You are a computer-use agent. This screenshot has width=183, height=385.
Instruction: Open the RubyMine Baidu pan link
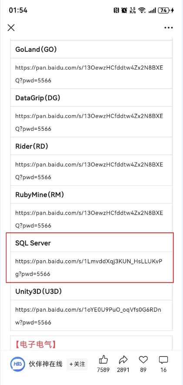coord(89,219)
